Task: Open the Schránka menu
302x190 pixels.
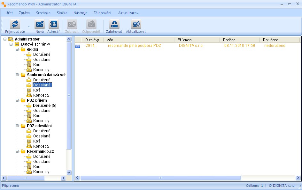Action: click(x=43, y=13)
